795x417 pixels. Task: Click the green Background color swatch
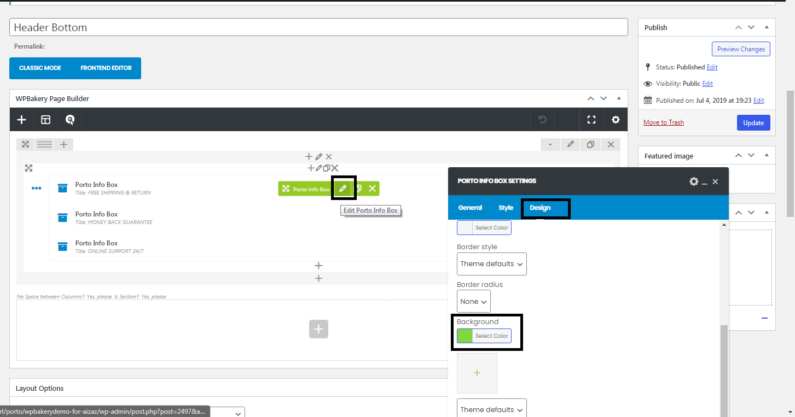click(465, 336)
